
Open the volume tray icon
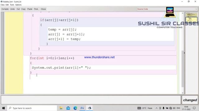click(174, 108)
